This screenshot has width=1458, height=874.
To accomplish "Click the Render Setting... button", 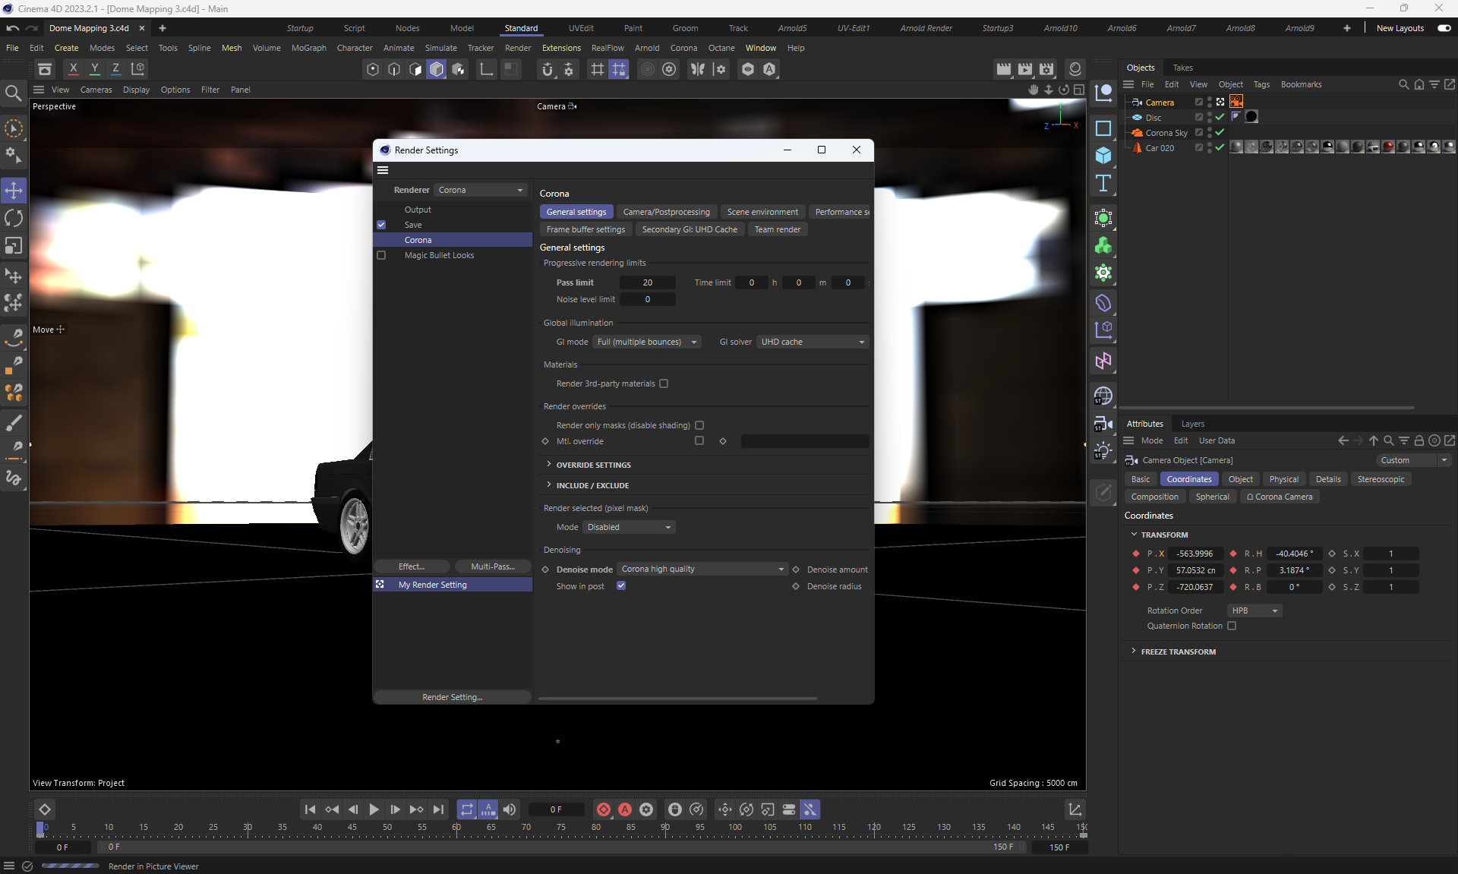I will (452, 697).
